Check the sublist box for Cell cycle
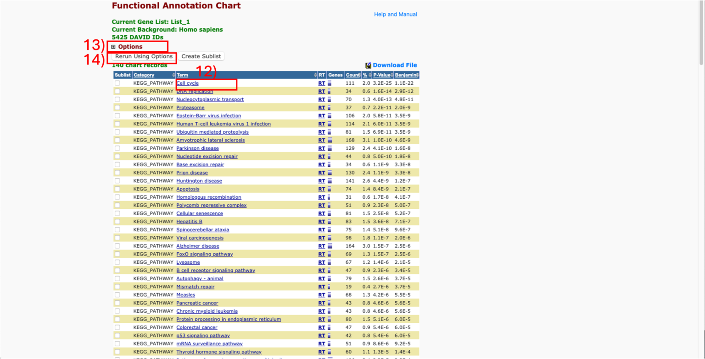The width and height of the screenshot is (705, 359). pos(117,83)
